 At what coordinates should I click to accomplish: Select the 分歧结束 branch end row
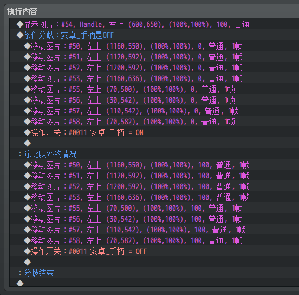[x=154, y=273]
